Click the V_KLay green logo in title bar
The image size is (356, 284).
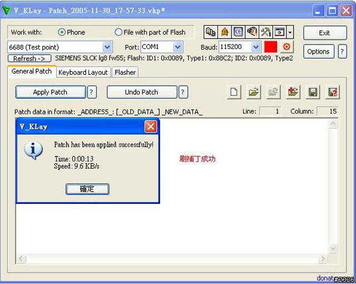7,10
